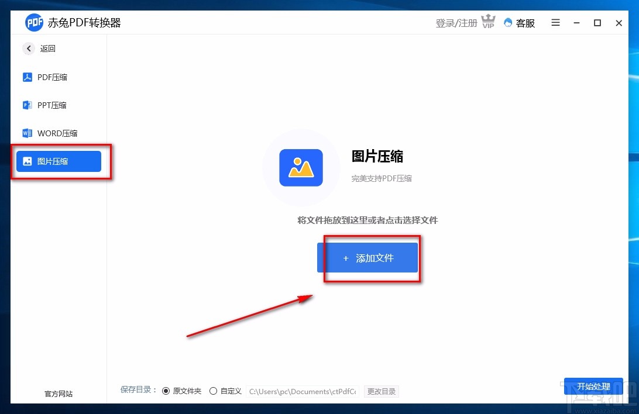Click the save directory path field
This screenshot has width=639, height=414.
coord(303,391)
